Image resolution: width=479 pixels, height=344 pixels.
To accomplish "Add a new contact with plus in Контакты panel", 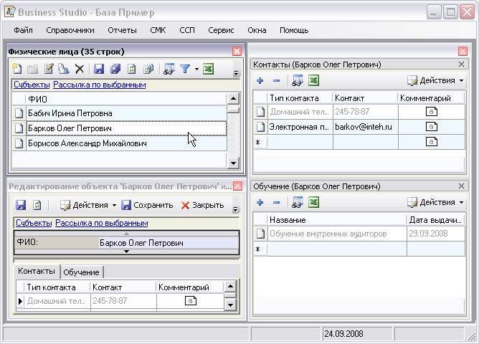I will point(260,80).
